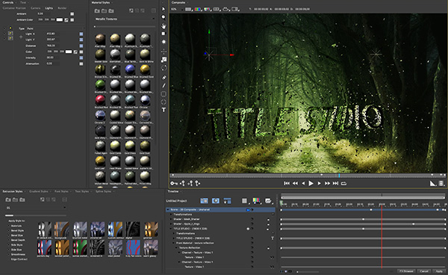
Task: Toggle Smoothness checkbox under Apply Style to
Action: 8,254
